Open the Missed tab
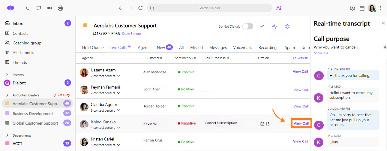 (196, 47)
